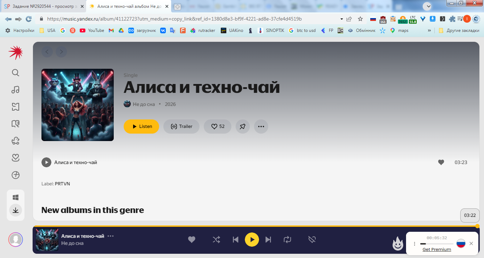This screenshot has height=258, width=484.
Task: Open the browser extensions puzzle icon
Action: tap(452, 19)
